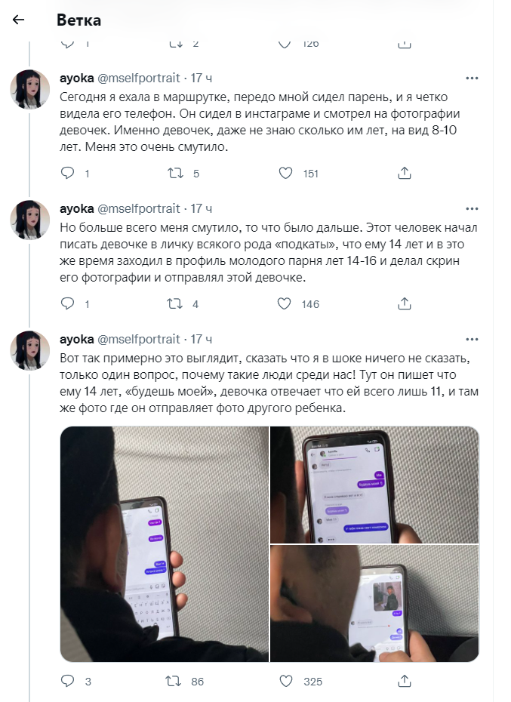511x702 pixels.
Task: Go back using the arrow beside Ветка
Action: [18, 20]
